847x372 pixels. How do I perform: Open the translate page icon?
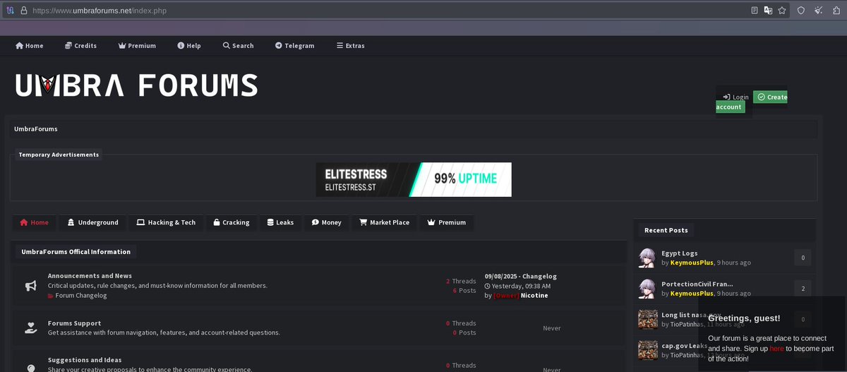(x=768, y=11)
